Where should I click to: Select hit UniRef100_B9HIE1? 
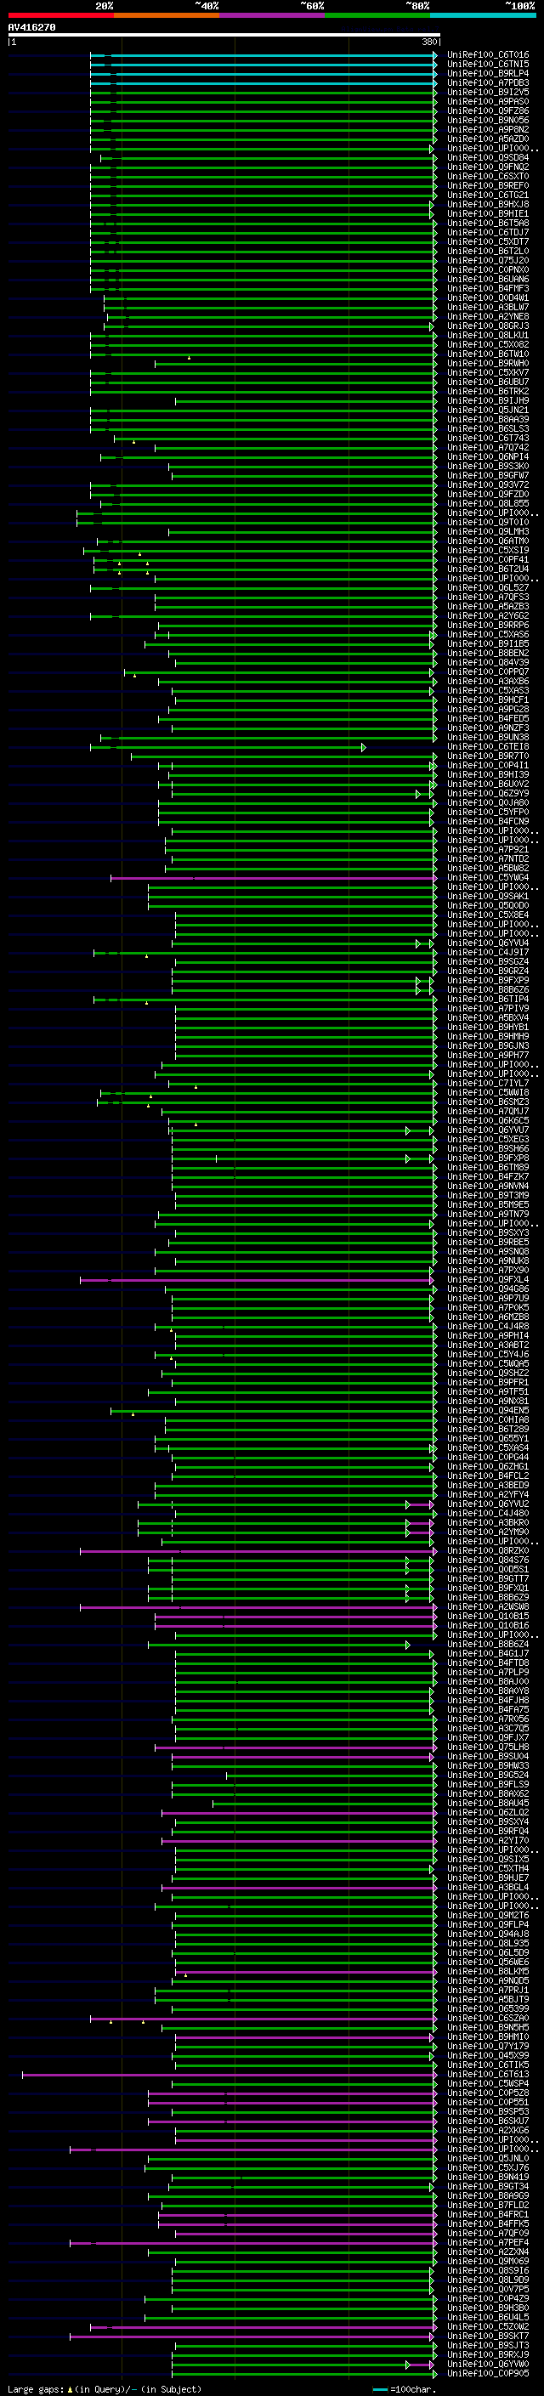click(488, 213)
